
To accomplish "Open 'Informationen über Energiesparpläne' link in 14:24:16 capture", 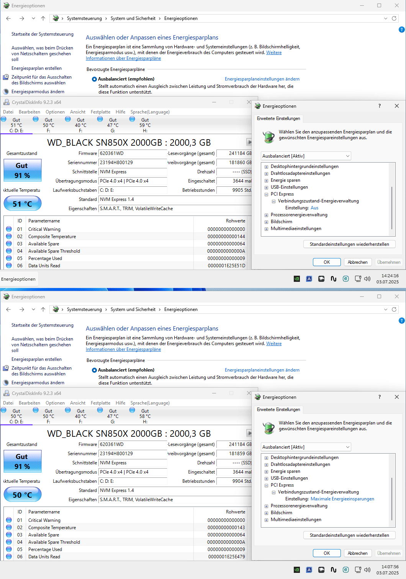I will 123,58.
